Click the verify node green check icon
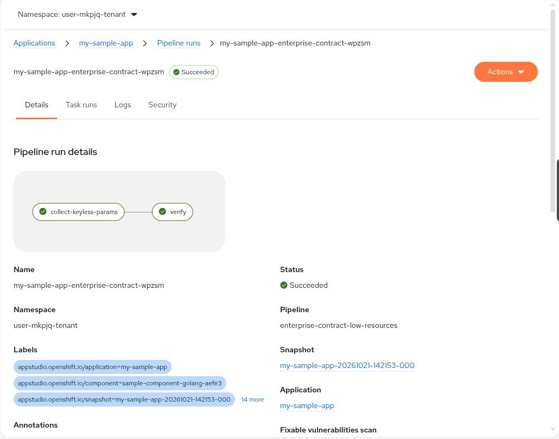Screen dimensions: 559x439 pos(162,211)
